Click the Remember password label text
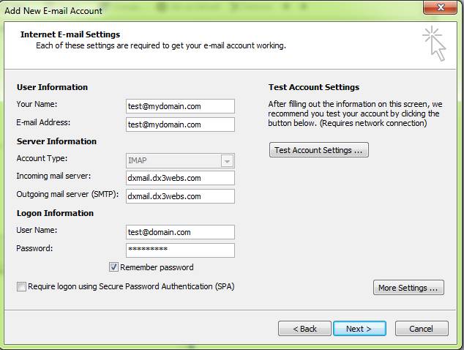Image resolution: width=464 pixels, height=350 pixels. pyautogui.click(x=157, y=267)
